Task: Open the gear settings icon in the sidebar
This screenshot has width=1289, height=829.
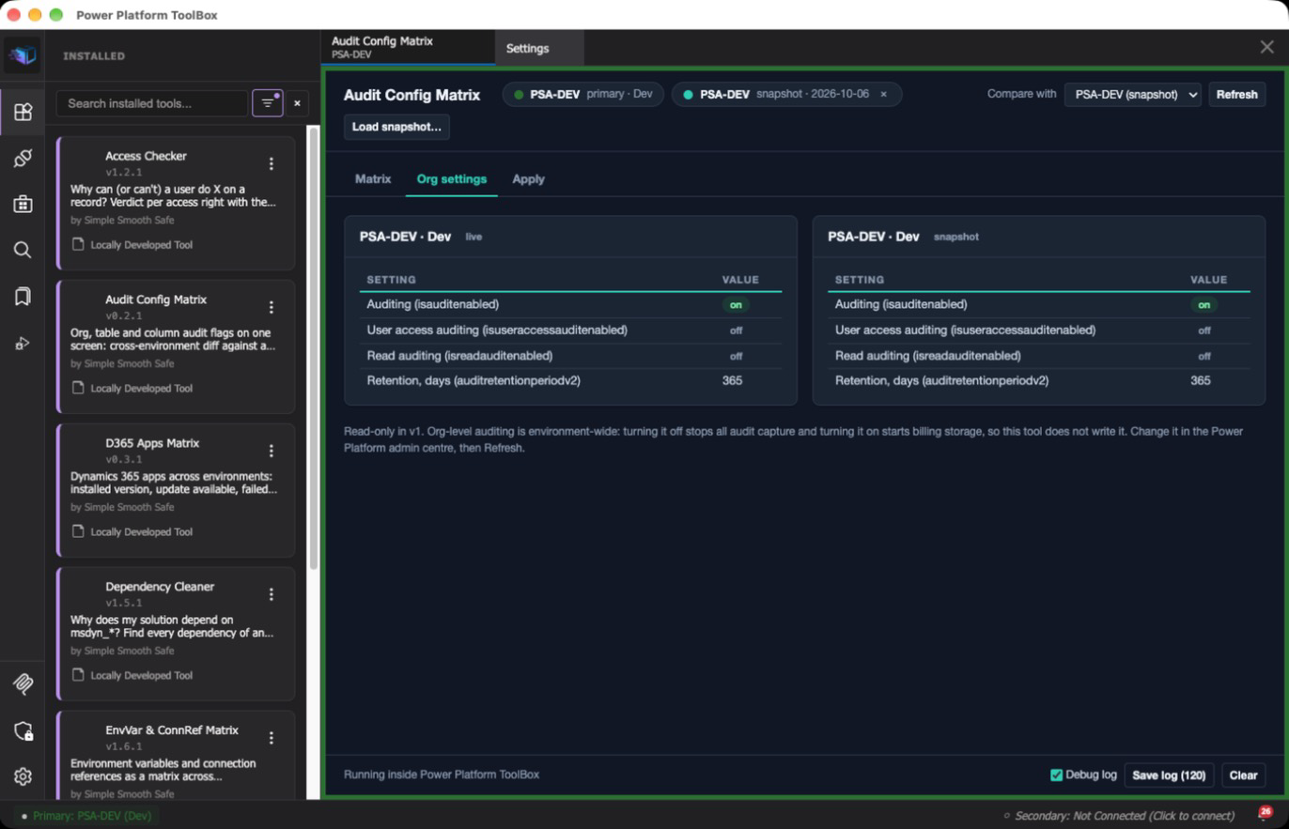Action: (x=23, y=776)
